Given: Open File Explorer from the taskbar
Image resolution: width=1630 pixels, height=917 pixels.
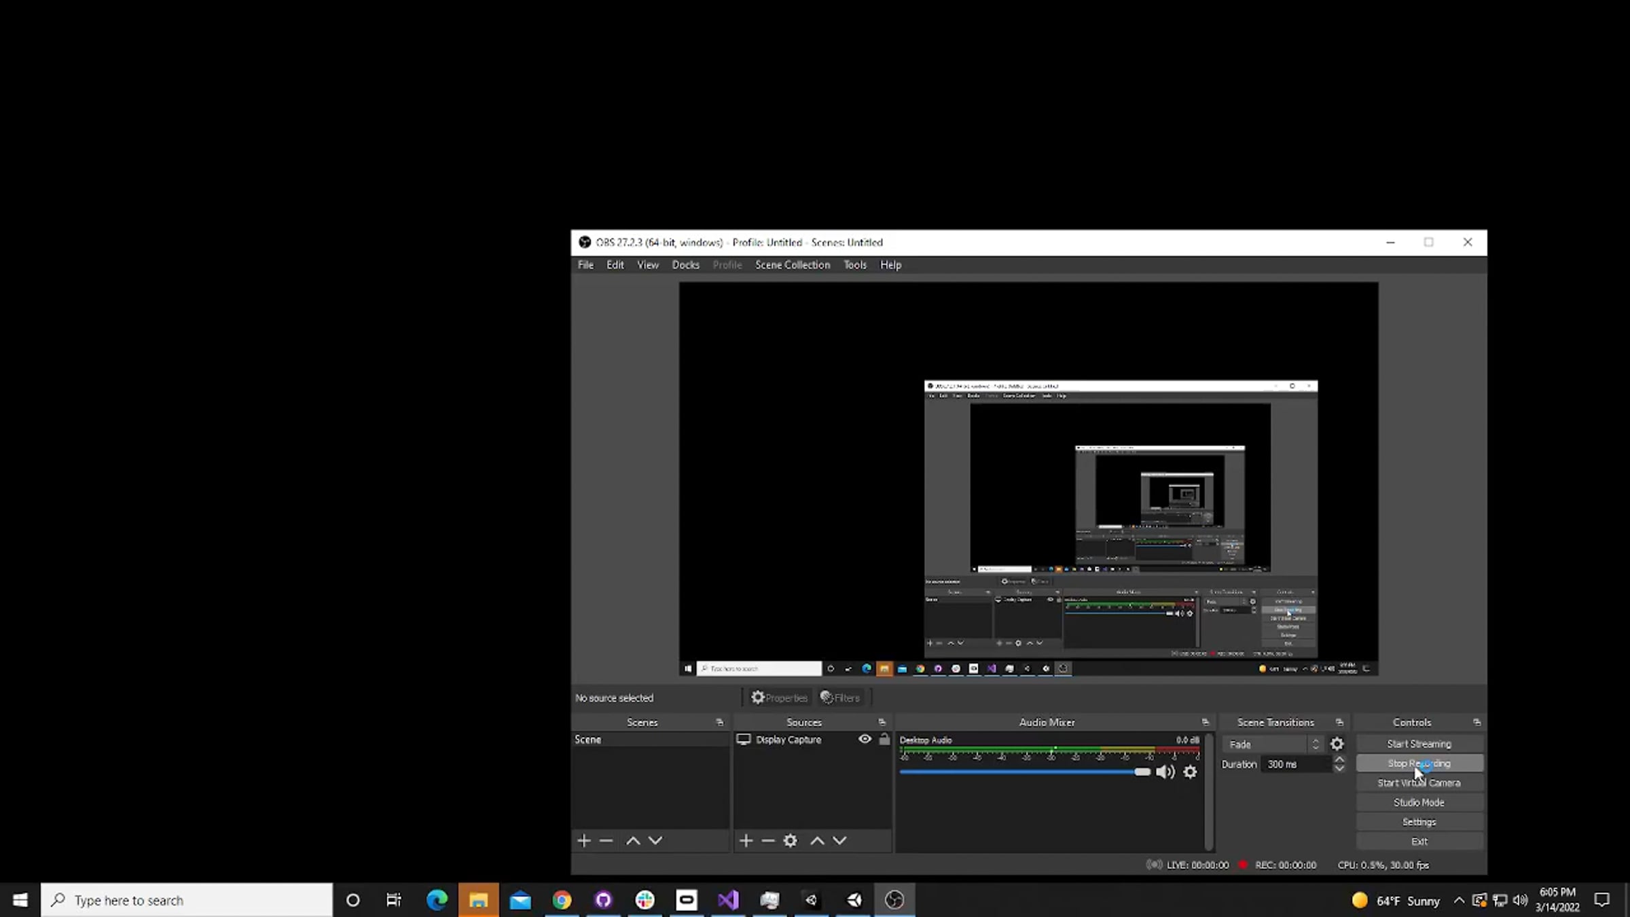Looking at the screenshot, I should point(479,900).
